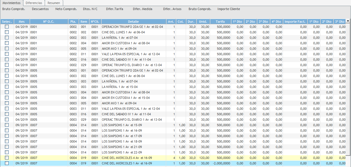This screenshot has width=351, height=167.
Task: Click the 4º Dto column header
Action: [276, 22]
